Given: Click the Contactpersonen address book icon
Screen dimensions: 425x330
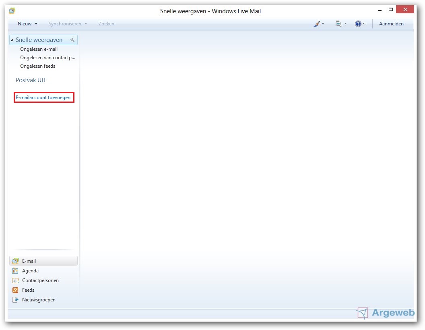Looking at the screenshot, I should click(15, 280).
